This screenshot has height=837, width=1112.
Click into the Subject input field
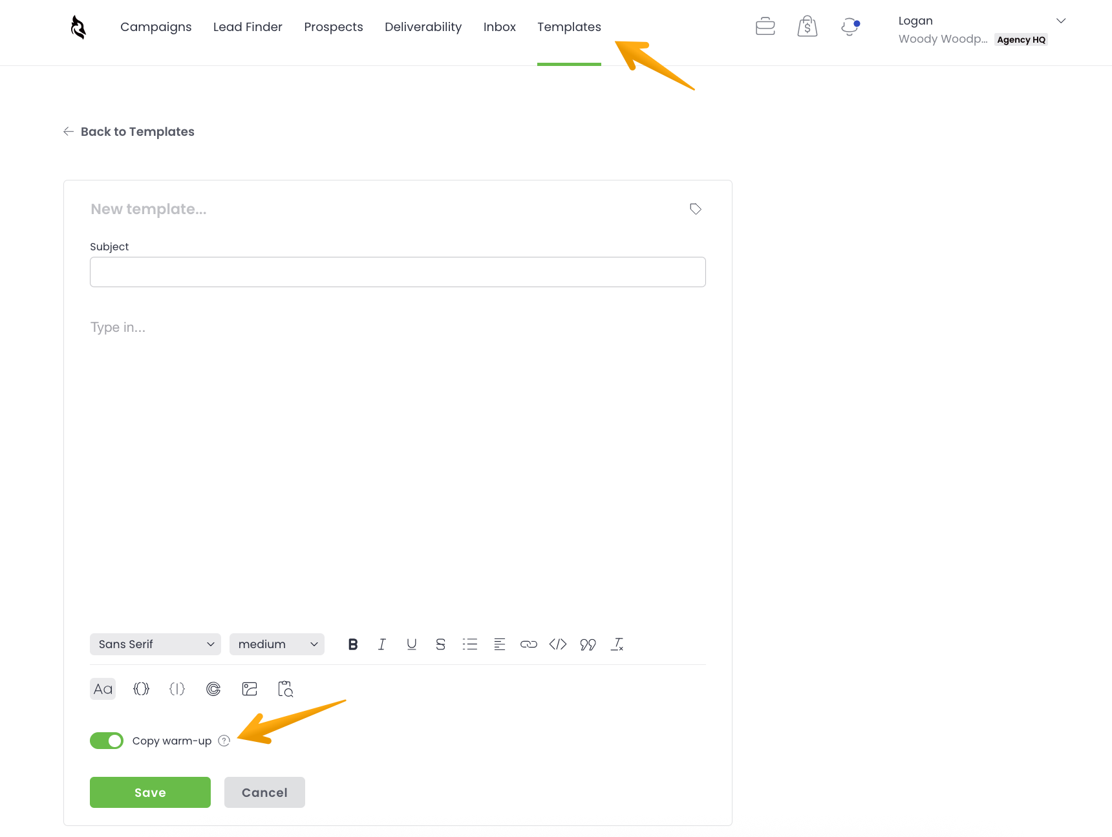[x=398, y=272]
